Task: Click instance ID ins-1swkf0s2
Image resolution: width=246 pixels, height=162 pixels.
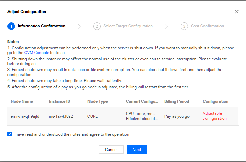Action: [x=61, y=116]
